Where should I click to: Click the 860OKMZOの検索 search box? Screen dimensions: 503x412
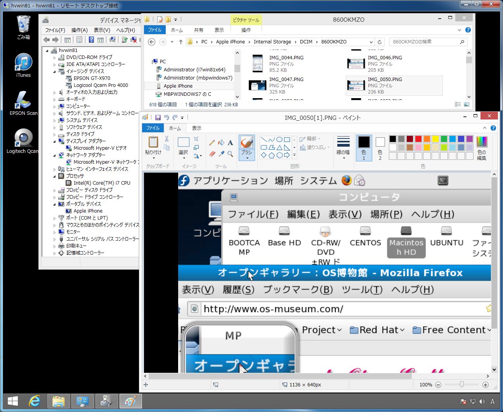point(428,42)
